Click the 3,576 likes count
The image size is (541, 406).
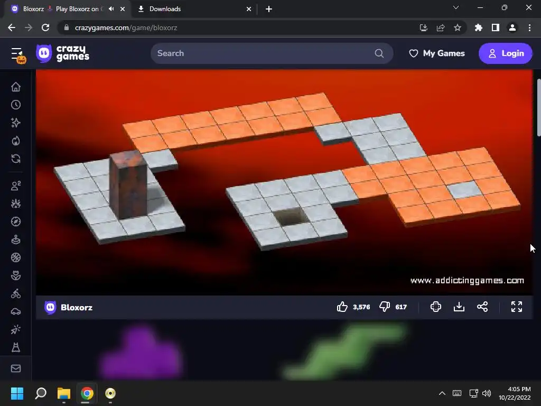(x=361, y=307)
